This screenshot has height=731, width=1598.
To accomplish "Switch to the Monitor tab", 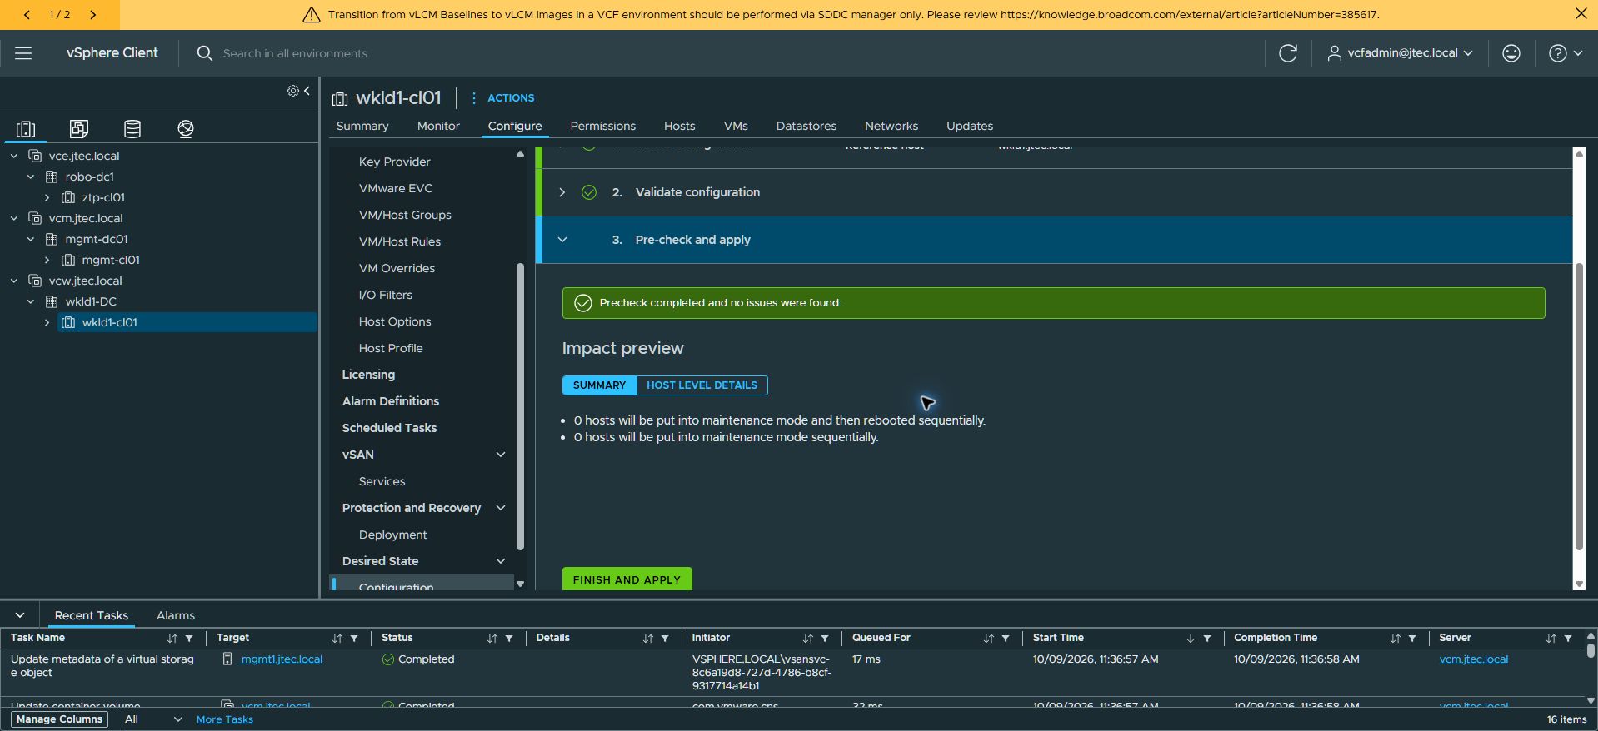I will click(438, 126).
